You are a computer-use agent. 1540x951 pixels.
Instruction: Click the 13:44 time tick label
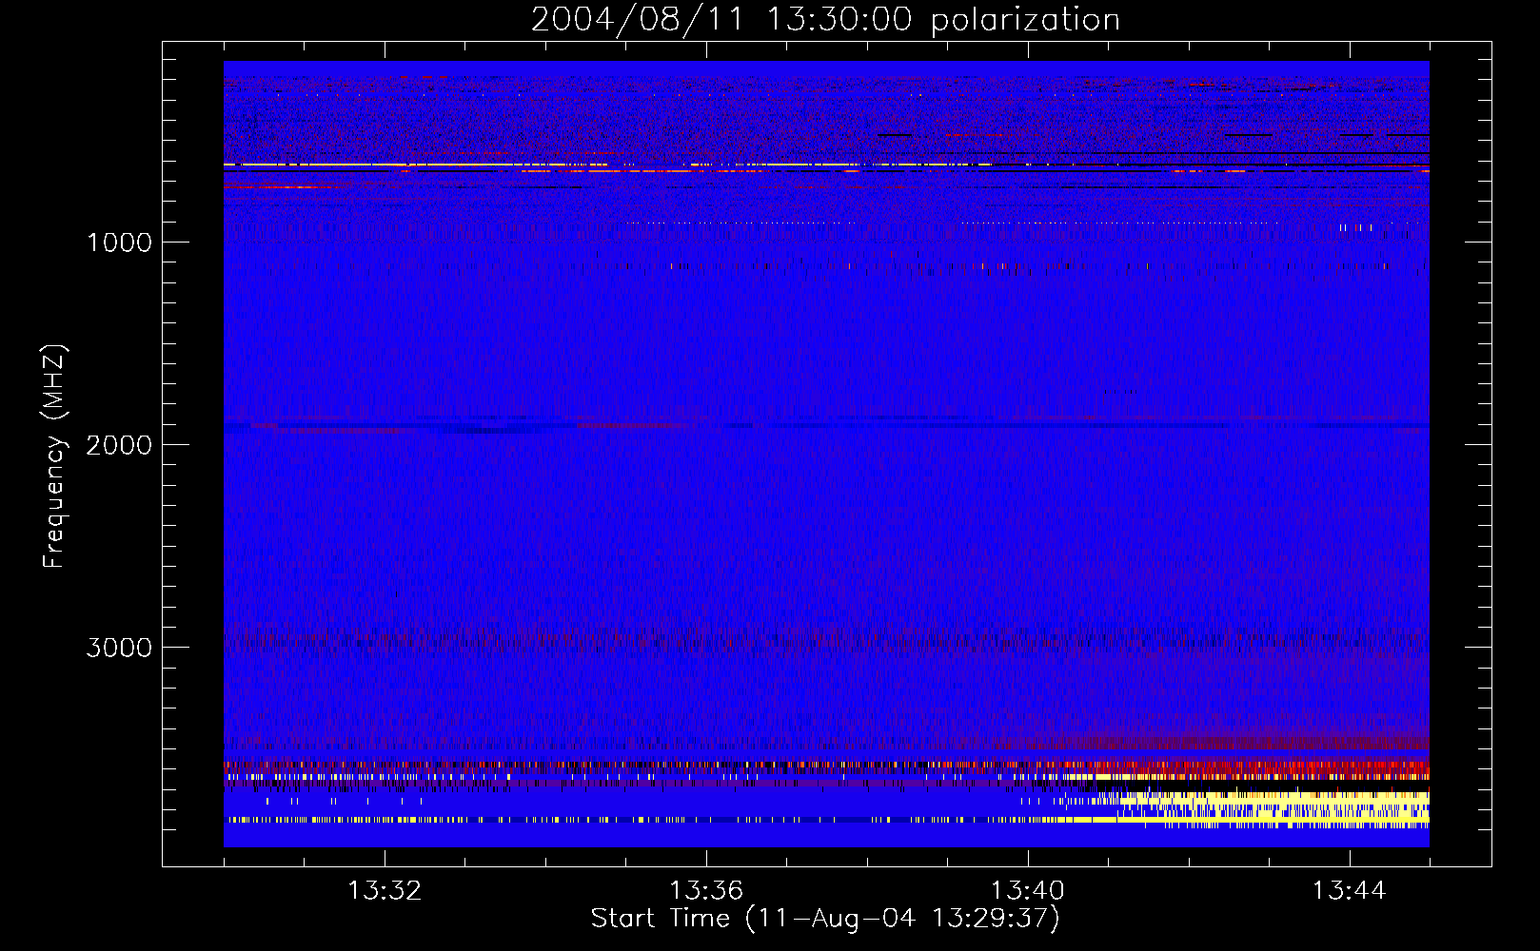1350,890
